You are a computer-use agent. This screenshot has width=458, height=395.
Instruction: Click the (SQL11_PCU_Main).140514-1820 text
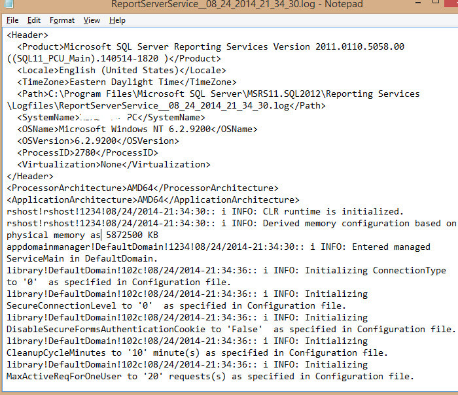82,59
